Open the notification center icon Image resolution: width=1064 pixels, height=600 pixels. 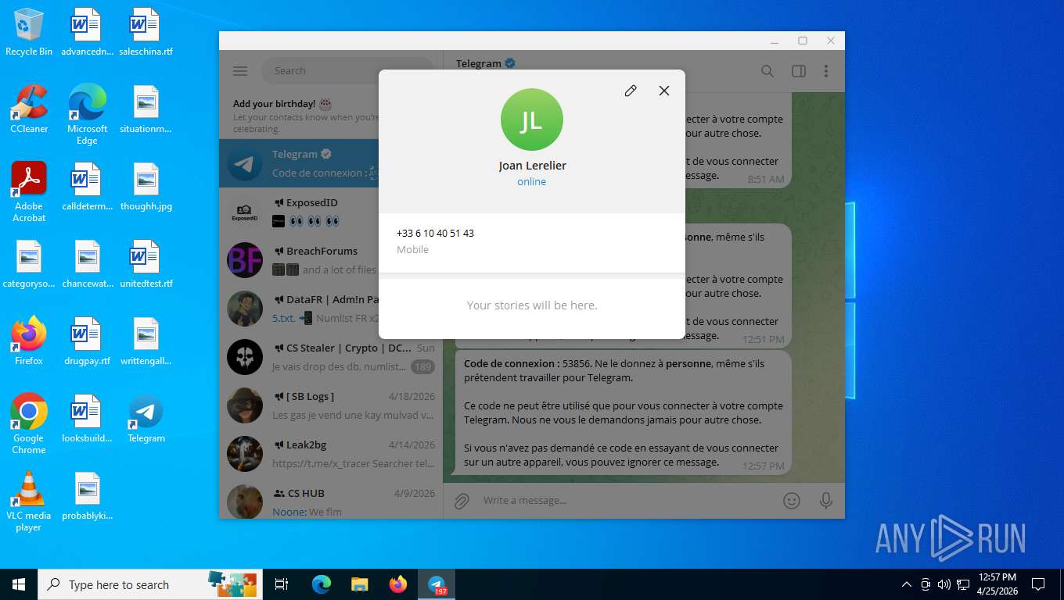(1038, 584)
